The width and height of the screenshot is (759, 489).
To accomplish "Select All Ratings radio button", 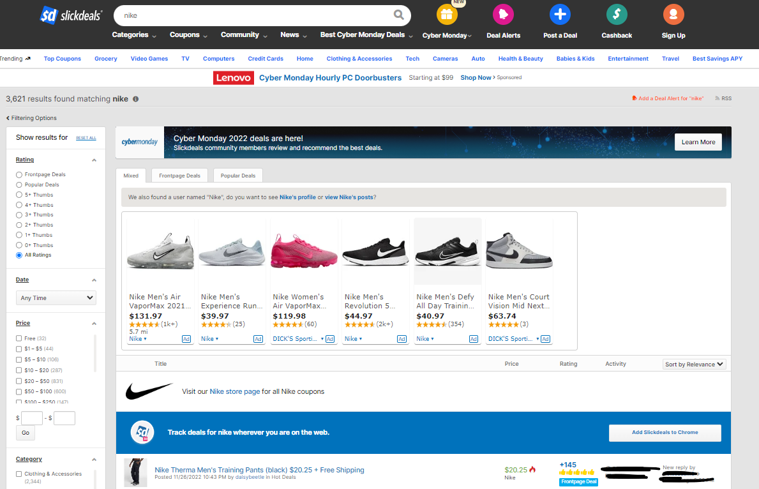I will click(x=19, y=255).
